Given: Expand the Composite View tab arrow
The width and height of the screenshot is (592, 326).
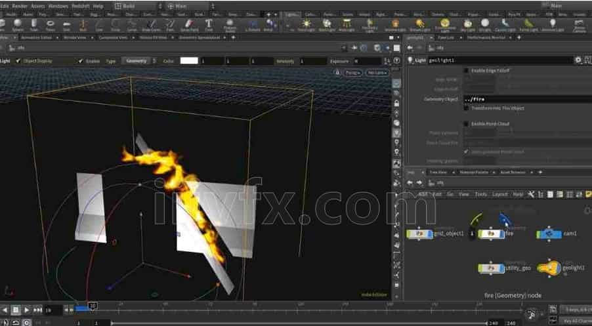Looking at the screenshot, I should pos(133,38).
